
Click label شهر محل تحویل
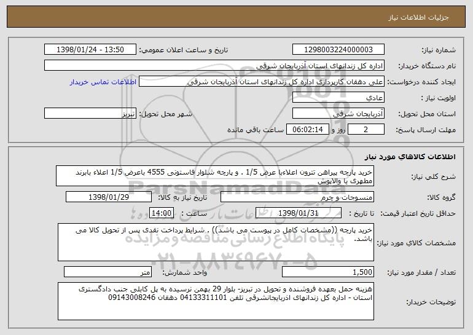[x=165, y=114]
